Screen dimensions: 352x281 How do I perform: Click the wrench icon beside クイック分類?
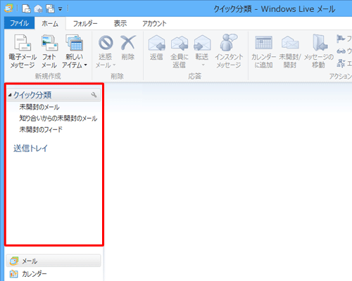click(x=94, y=95)
